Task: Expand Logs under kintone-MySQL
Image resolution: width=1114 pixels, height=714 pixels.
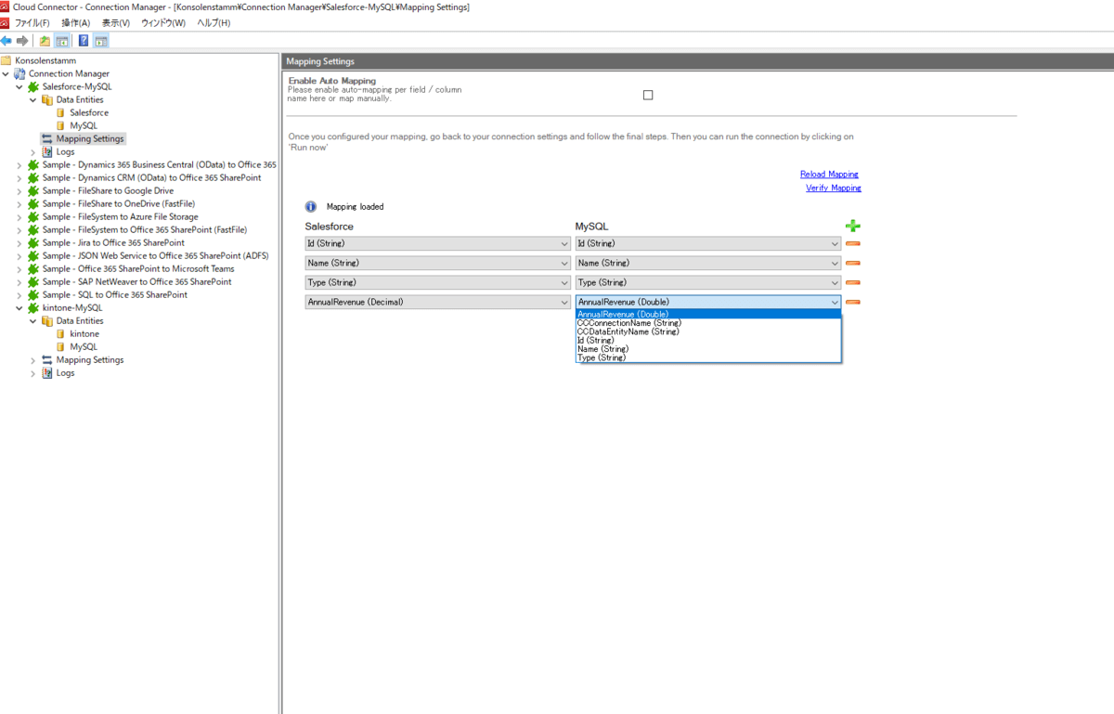Action: click(33, 372)
